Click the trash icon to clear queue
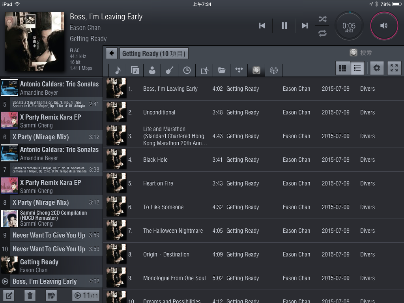Viewport: 404px width, 303px height. pos(30,295)
